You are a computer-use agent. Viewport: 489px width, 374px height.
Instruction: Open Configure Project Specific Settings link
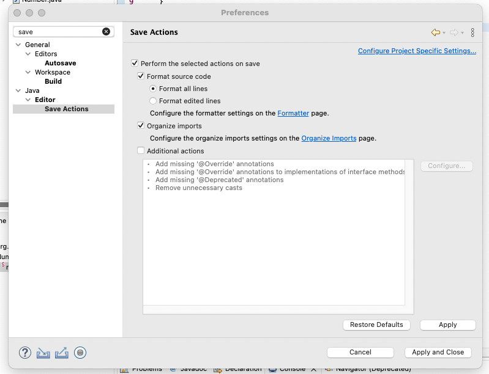(417, 51)
